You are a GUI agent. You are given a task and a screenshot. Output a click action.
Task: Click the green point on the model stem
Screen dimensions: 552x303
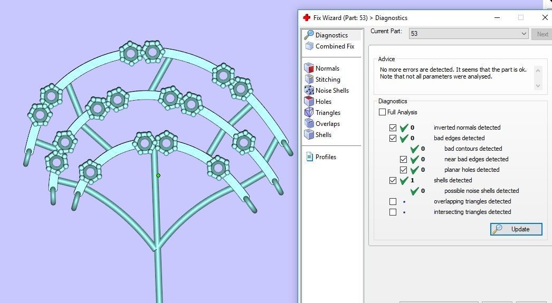(x=158, y=175)
